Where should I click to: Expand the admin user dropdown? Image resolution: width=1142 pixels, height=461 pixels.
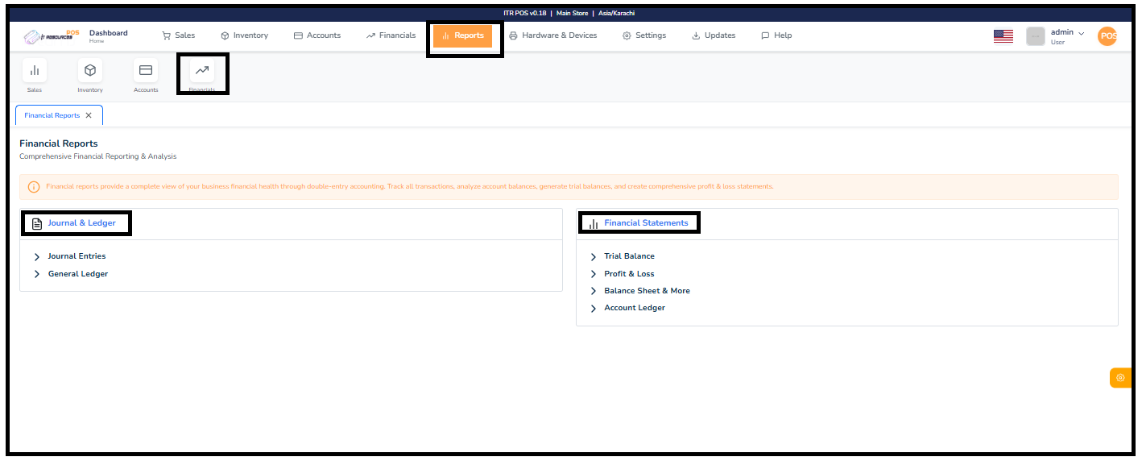[x=1081, y=33]
